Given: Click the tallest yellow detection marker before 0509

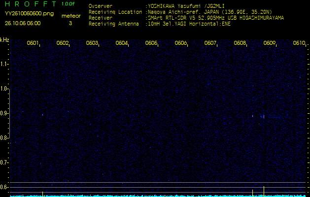Looking at the screenshot, I should click(264, 192).
